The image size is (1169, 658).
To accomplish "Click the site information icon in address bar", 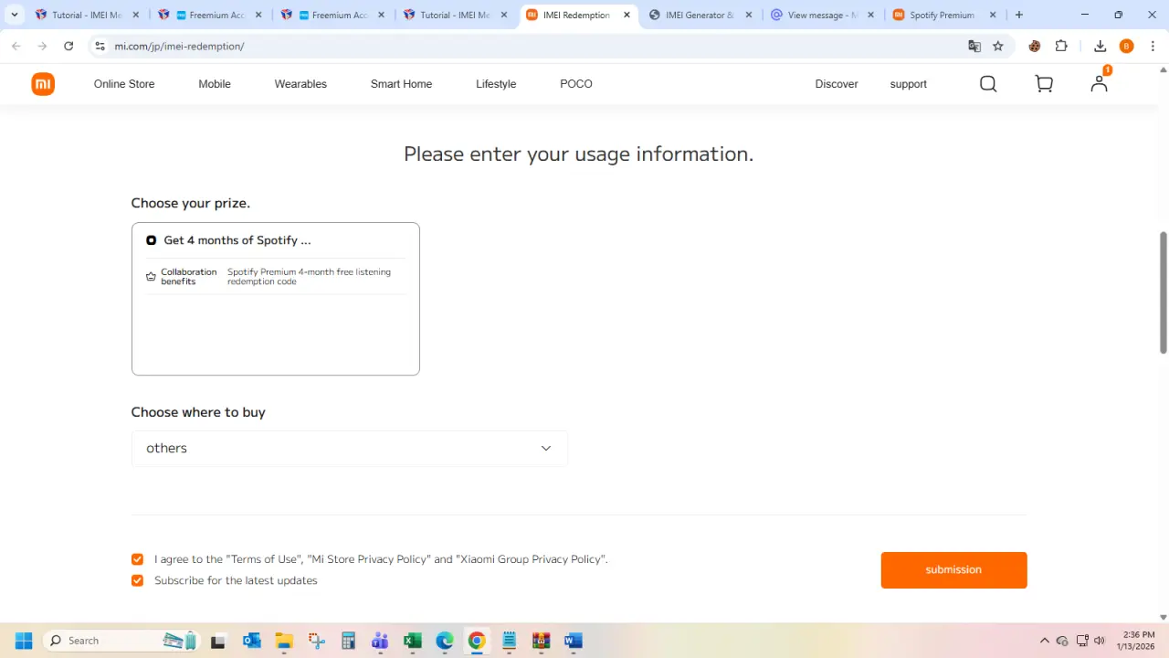I will [x=100, y=46].
